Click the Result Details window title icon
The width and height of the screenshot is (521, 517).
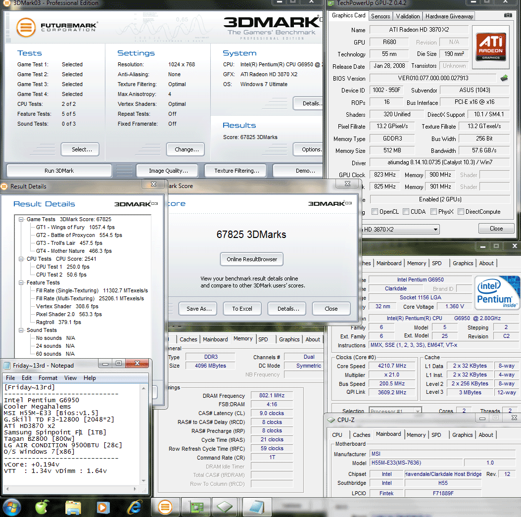[x=4, y=187]
